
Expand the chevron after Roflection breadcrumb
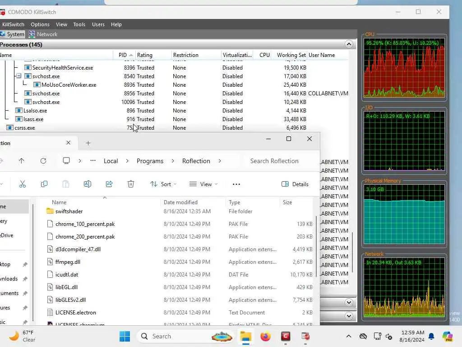coord(220,161)
